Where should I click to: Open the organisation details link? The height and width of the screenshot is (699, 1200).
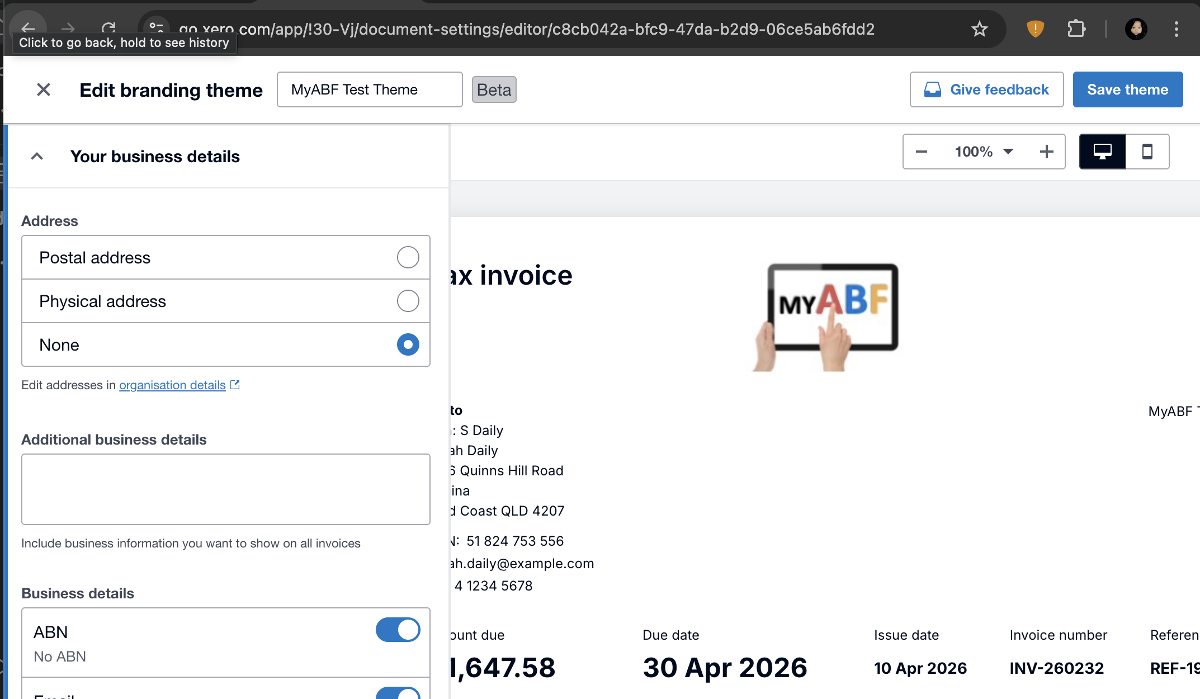point(172,385)
